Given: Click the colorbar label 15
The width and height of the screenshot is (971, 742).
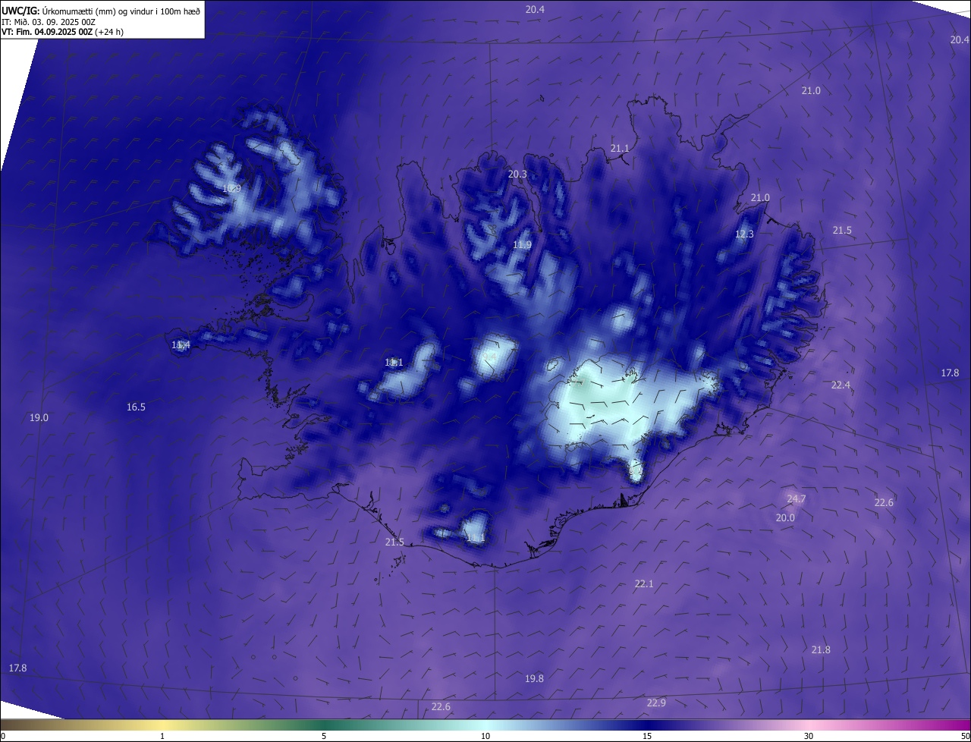Looking at the screenshot, I should pyautogui.click(x=647, y=737).
